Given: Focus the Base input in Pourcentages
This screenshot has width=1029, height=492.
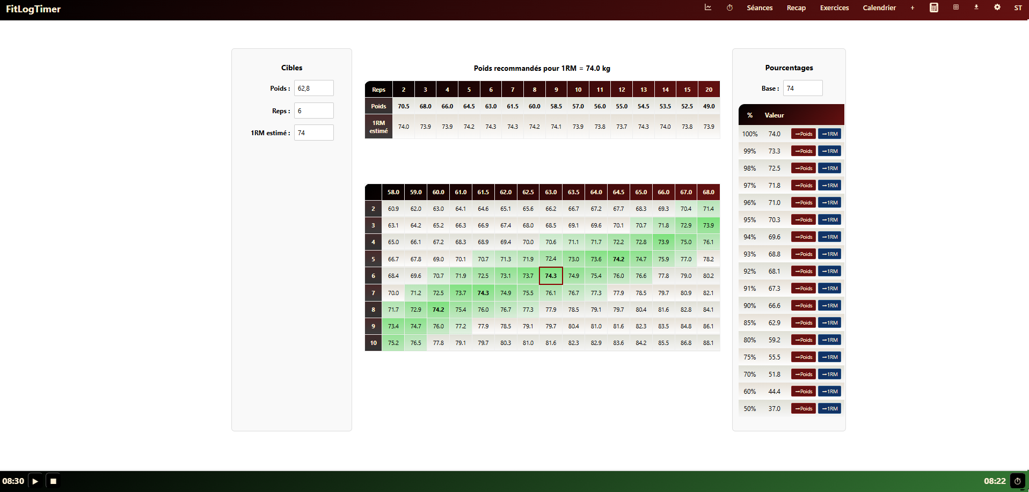Looking at the screenshot, I should 802,89.
